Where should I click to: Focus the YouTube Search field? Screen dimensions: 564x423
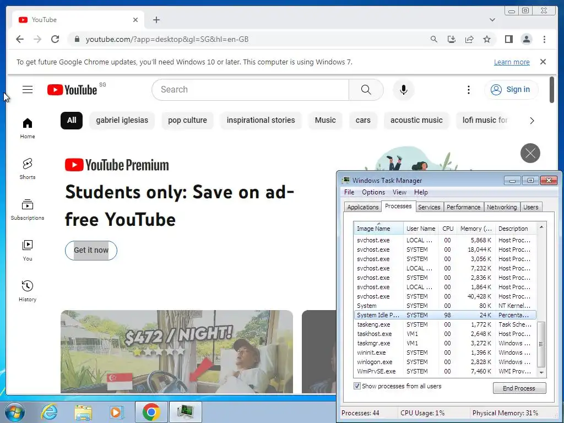tap(250, 90)
